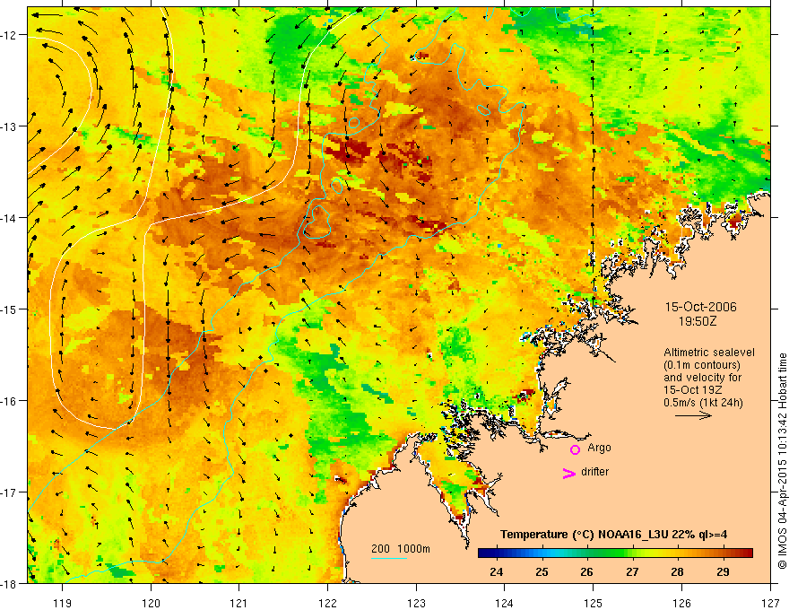Click the '19:50Z' time label
The width and height of the screenshot is (789, 610).
coord(698,321)
